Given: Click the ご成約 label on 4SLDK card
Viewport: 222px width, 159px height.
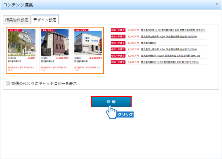Looking at the screenshot, I should 31,58.
